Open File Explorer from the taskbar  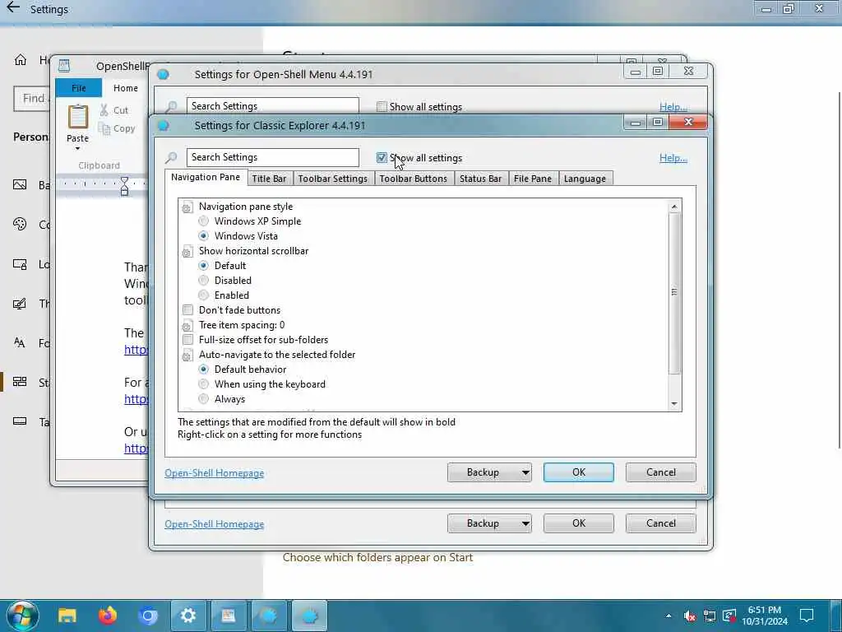[x=67, y=616]
